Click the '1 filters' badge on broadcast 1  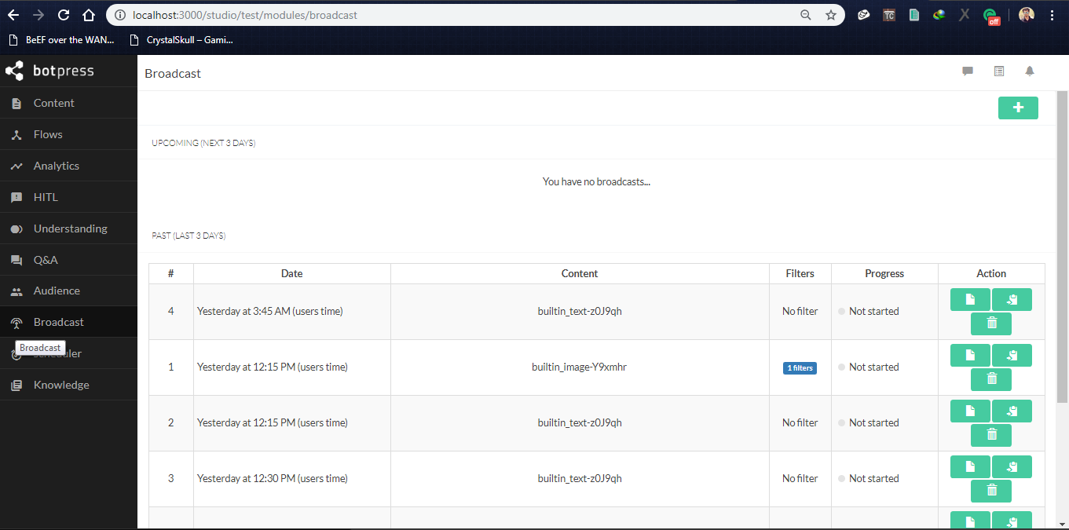[x=800, y=367]
